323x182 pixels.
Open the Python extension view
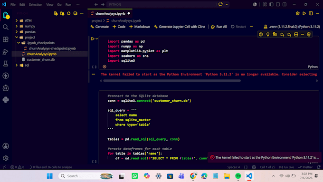coord(6,100)
